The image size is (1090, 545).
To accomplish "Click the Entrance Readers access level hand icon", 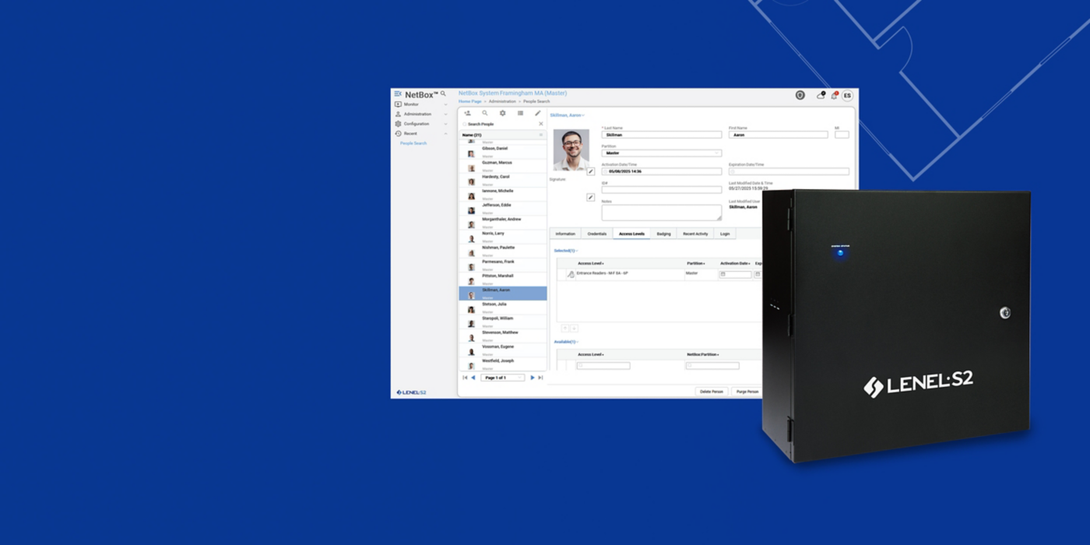I will point(570,274).
